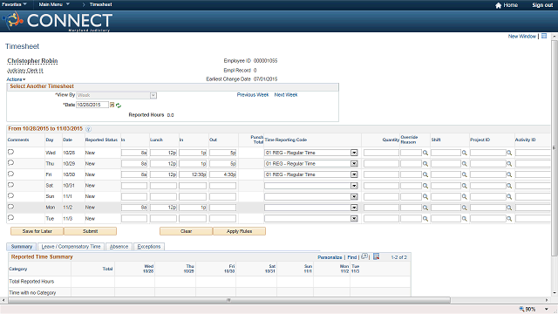Open the calendar picker next to Date

[112, 105]
